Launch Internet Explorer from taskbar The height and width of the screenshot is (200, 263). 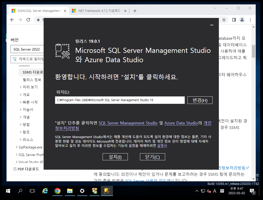click(x=45, y=191)
